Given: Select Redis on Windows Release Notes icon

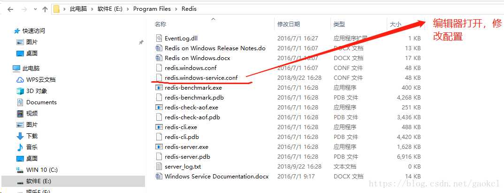Looking at the screenshot, I should pyautogui.click(x=159, y=48).
